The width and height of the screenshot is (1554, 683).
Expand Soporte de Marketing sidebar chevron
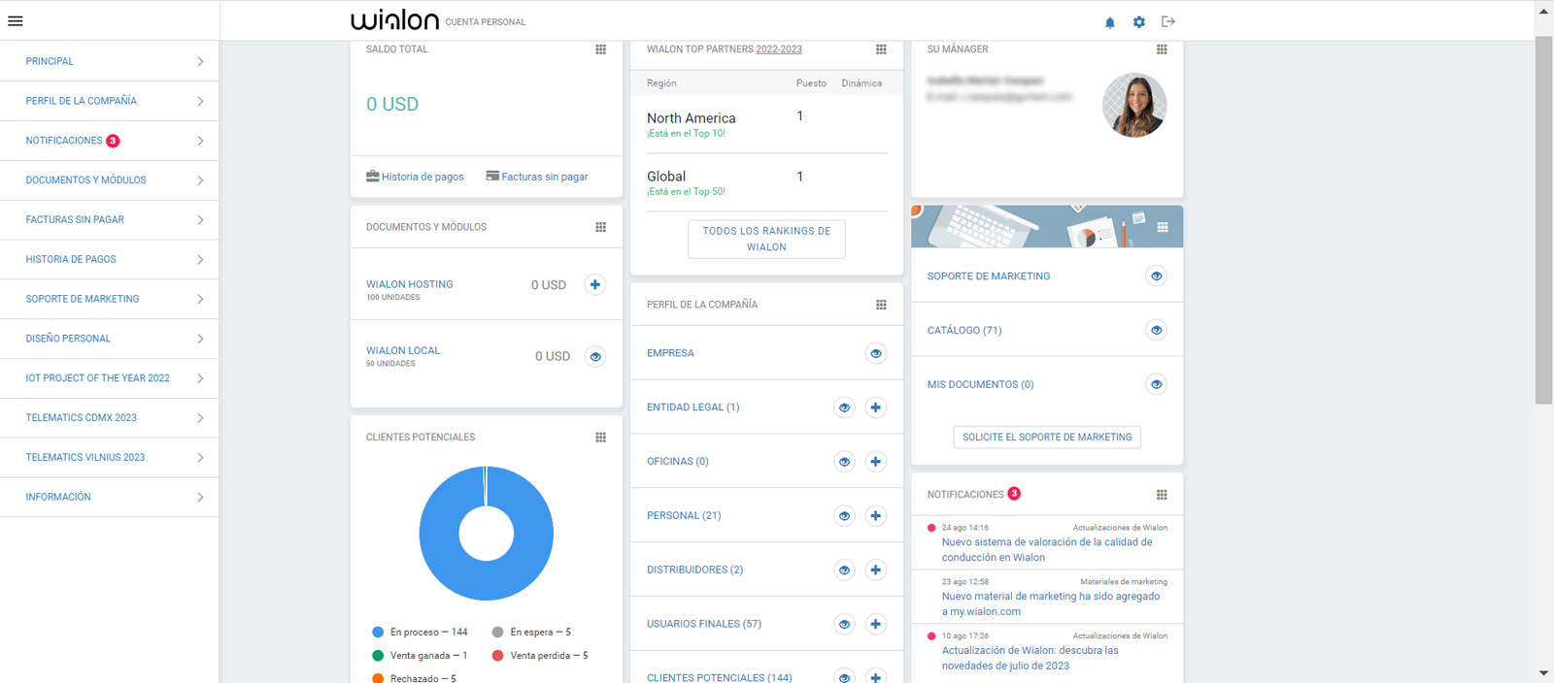pos(200,299)
